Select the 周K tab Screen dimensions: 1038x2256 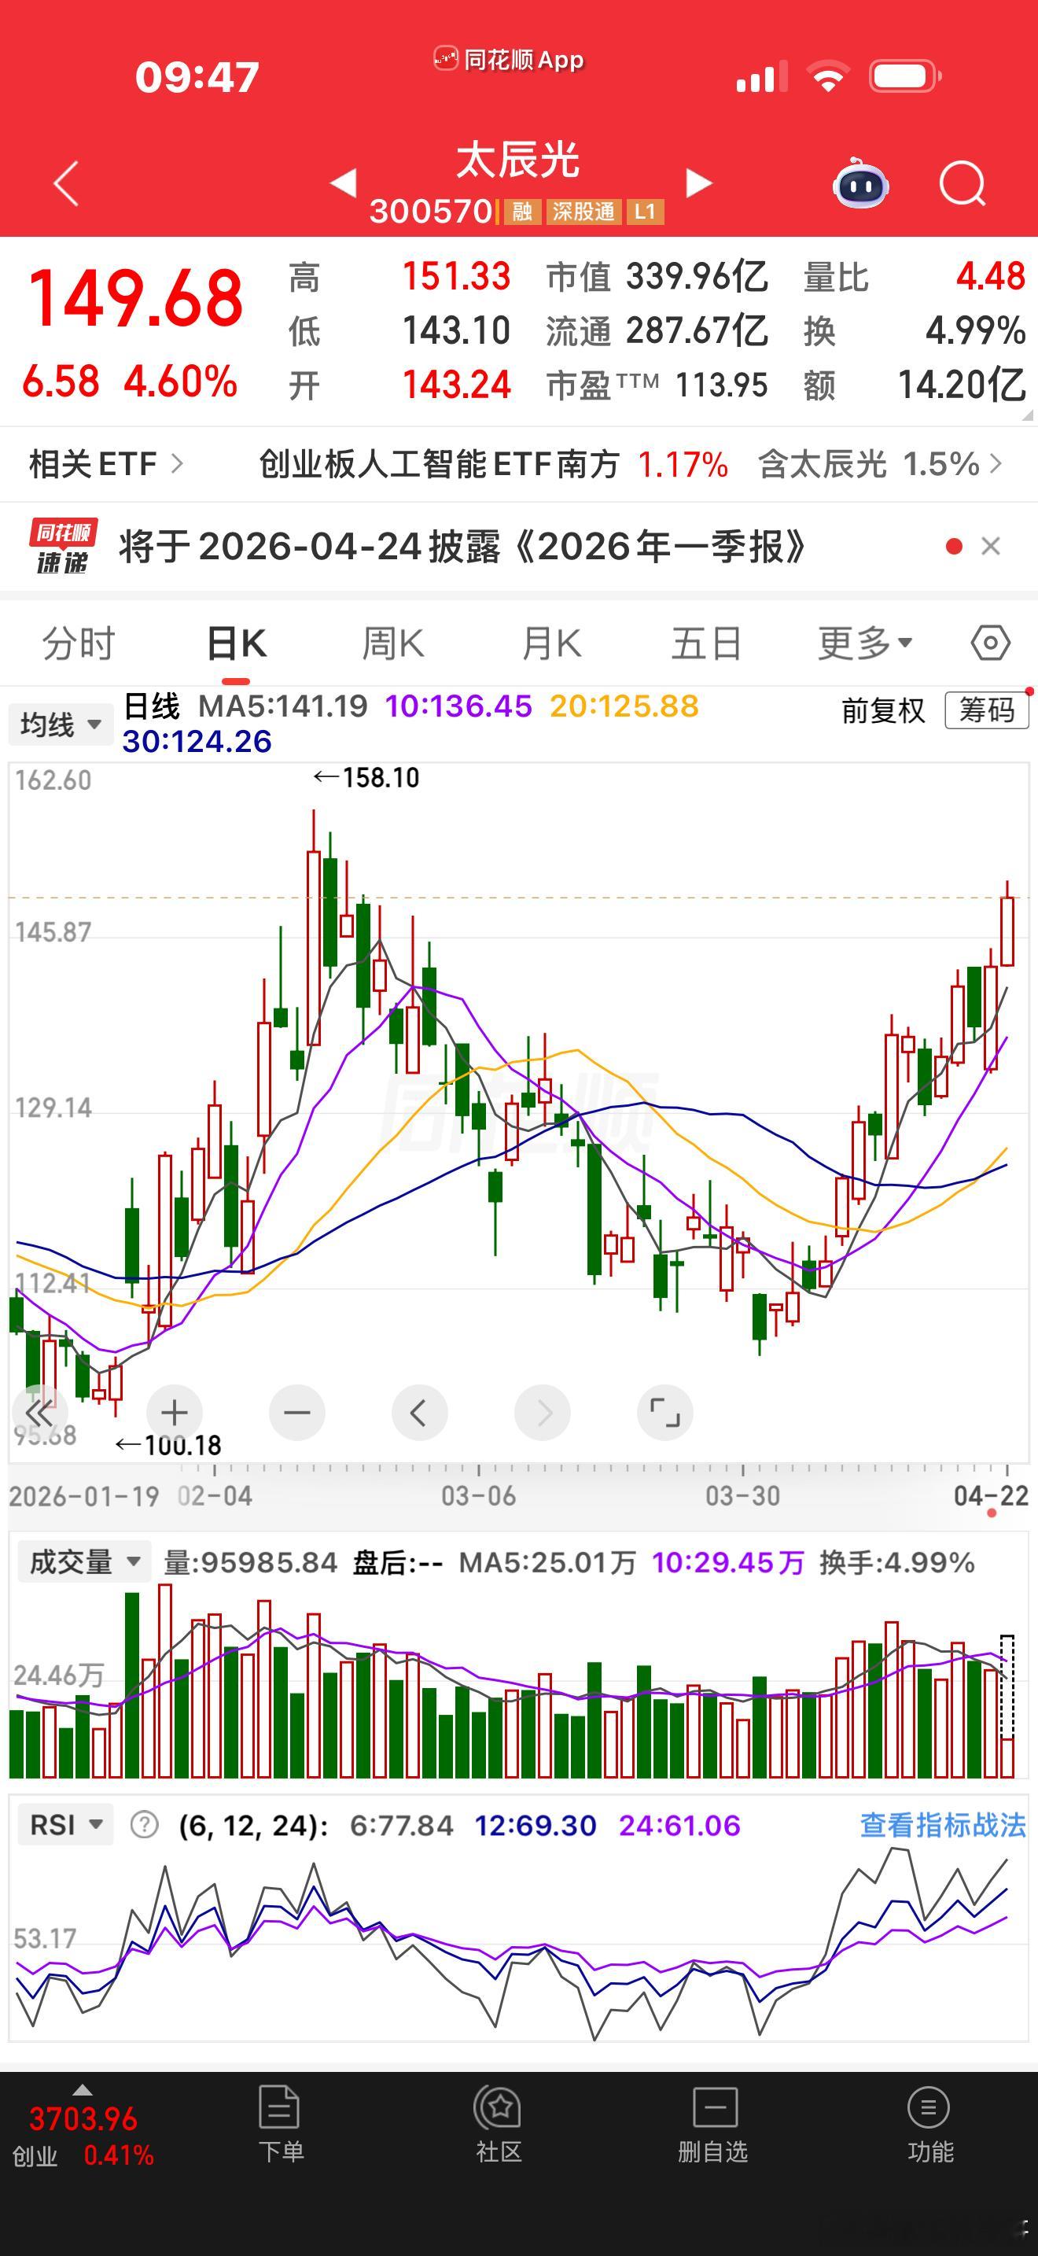(393, 643)
